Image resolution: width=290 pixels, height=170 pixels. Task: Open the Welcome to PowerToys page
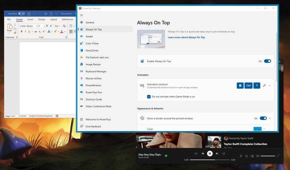[x=106, y=120]
